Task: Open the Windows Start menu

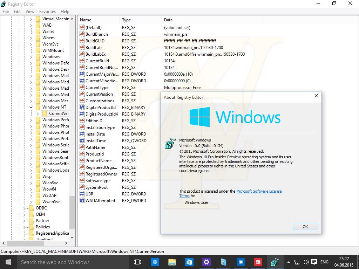Action: (x=8, y=262)
